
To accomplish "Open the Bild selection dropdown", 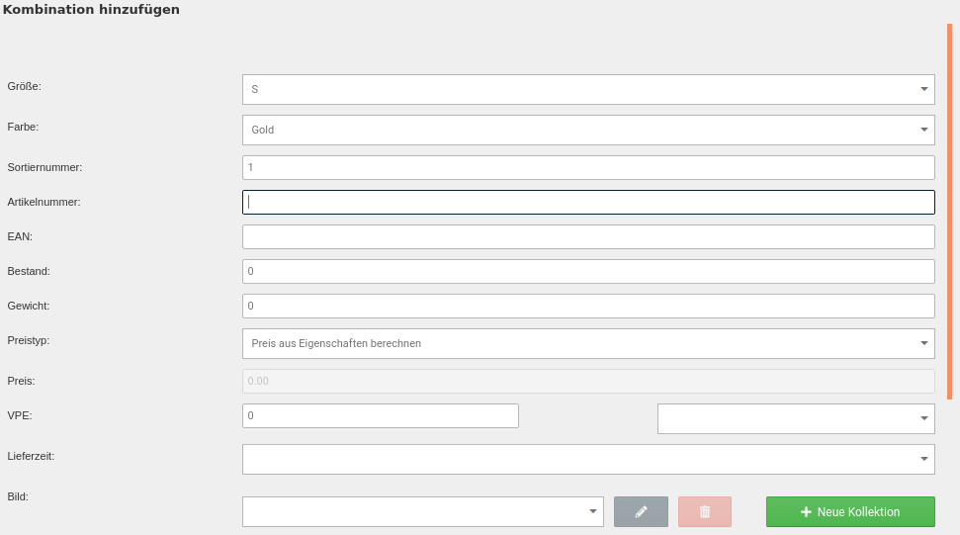I will click(x=422, y=511).
